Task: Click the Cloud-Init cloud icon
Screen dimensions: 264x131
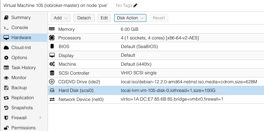Action: (6, 48)
